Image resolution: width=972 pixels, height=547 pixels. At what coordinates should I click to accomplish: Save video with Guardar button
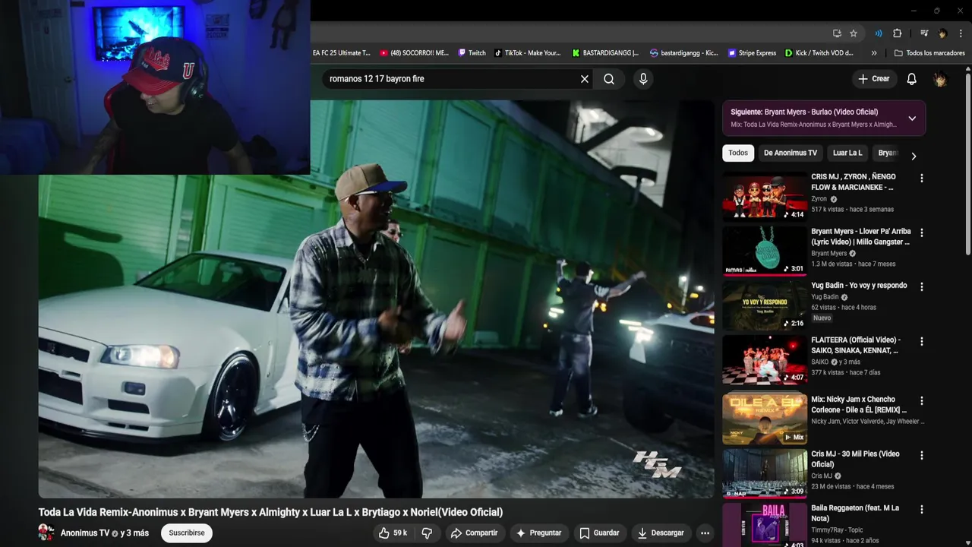[x=599, y=533]
